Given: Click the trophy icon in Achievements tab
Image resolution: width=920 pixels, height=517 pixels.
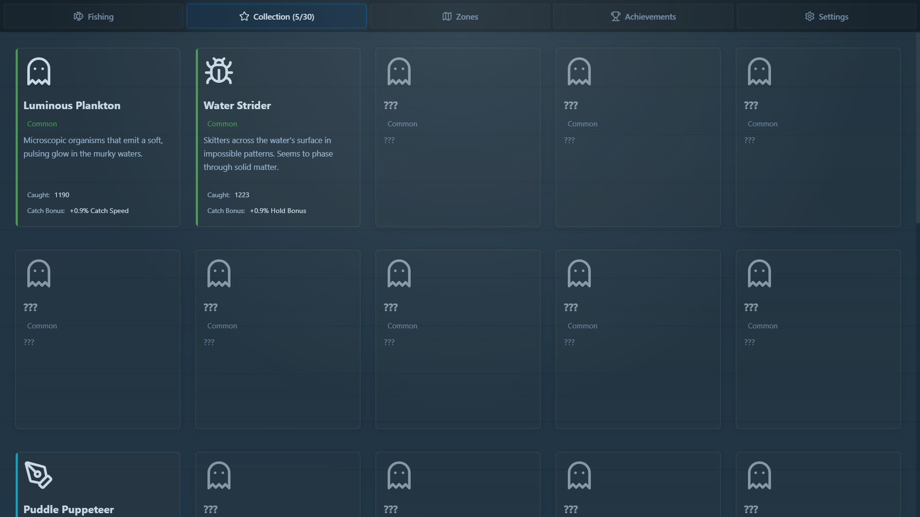Looking at the screenshot, I should click(615, 16).
